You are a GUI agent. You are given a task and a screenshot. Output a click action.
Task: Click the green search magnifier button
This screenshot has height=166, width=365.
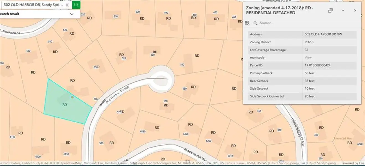pyautogui.click(x=76, y=5)
